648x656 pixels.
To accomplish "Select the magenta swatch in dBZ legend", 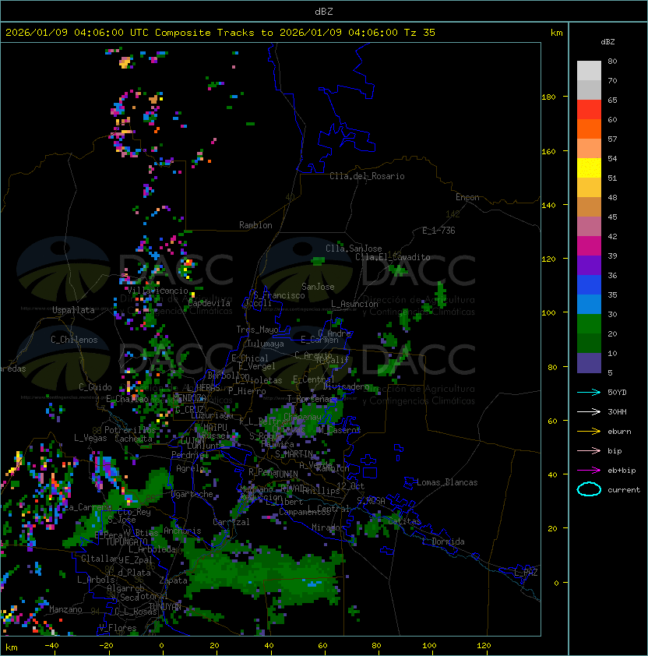I will [589, 246].
